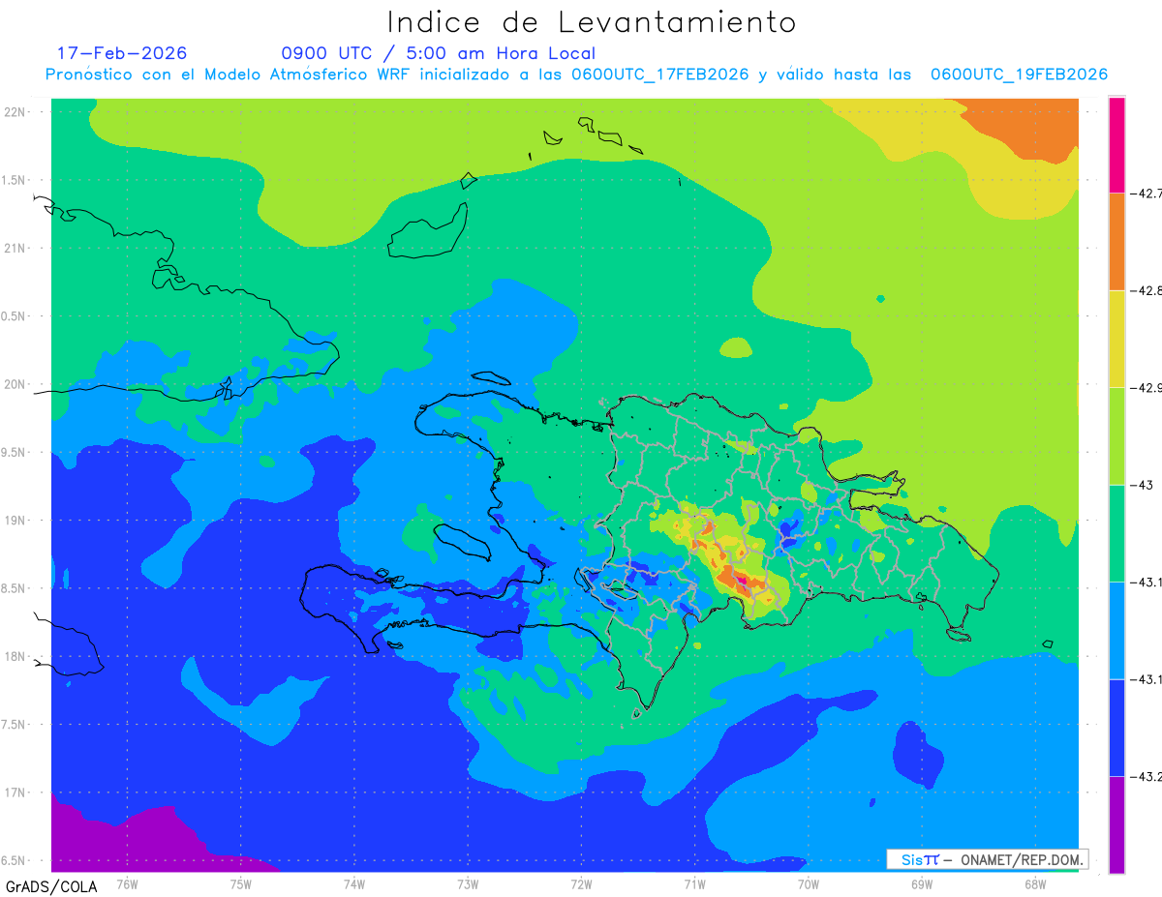The image size is (1162, 897).
Task: Click the time "0900 UTC / 5:00 am Hora Local"
Action: point(439,53)
